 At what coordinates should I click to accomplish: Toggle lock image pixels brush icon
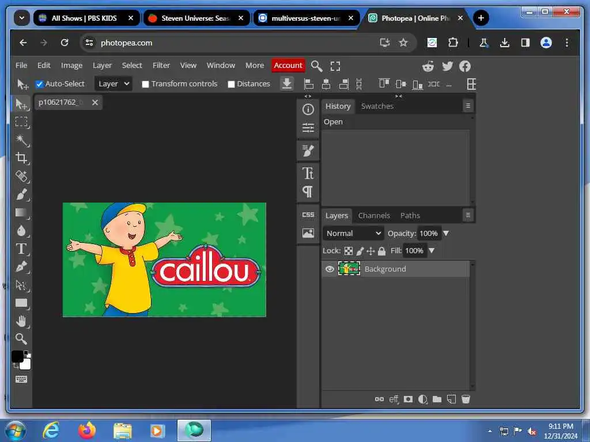coord(360,251)
